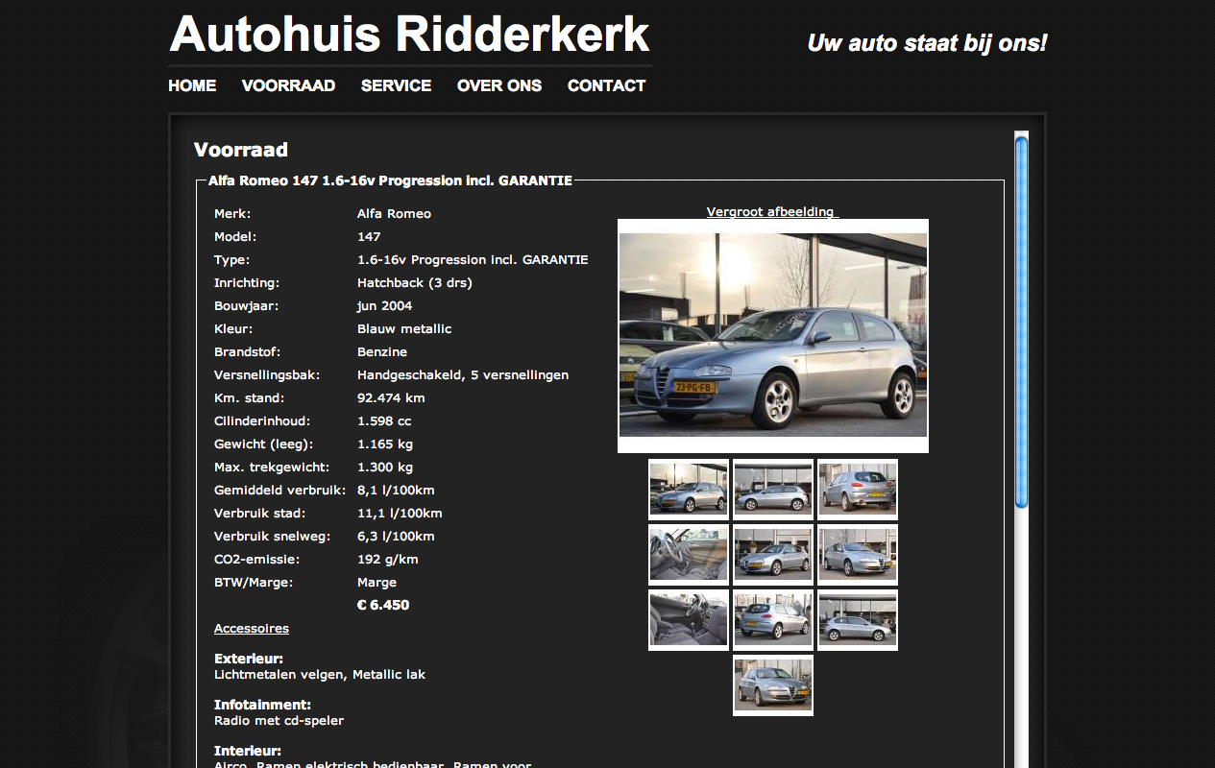Click the body style 'Hatchback (3 drs)'

click(415, 283)
